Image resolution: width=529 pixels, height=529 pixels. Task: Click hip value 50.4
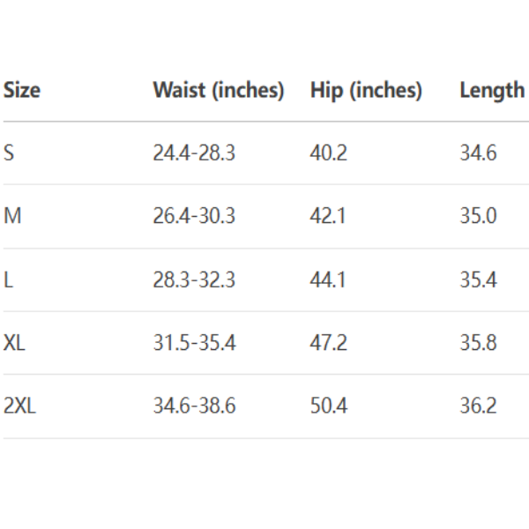point(328,406)
